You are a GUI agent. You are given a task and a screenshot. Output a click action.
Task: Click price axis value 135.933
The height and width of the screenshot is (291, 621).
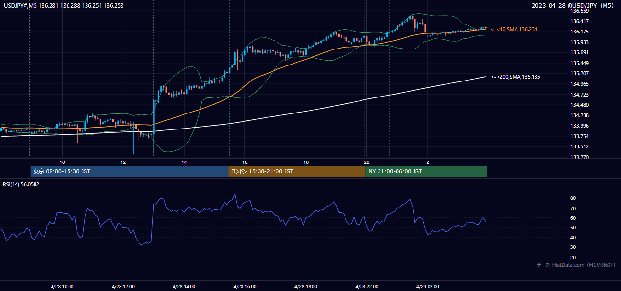point(580,42)
